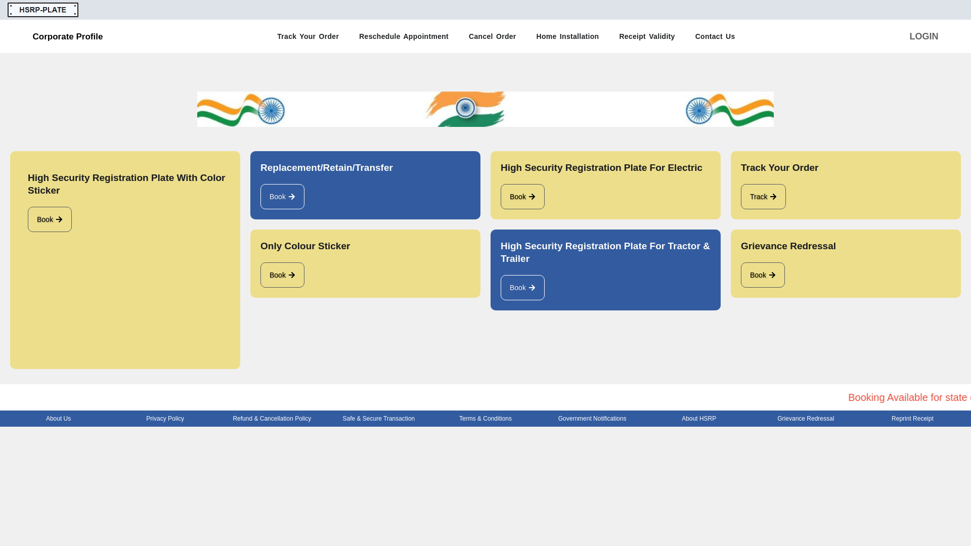Click 'Only Colour Sticker' card heading
Viewport: 971px width, 546px height.
point(305,246)
